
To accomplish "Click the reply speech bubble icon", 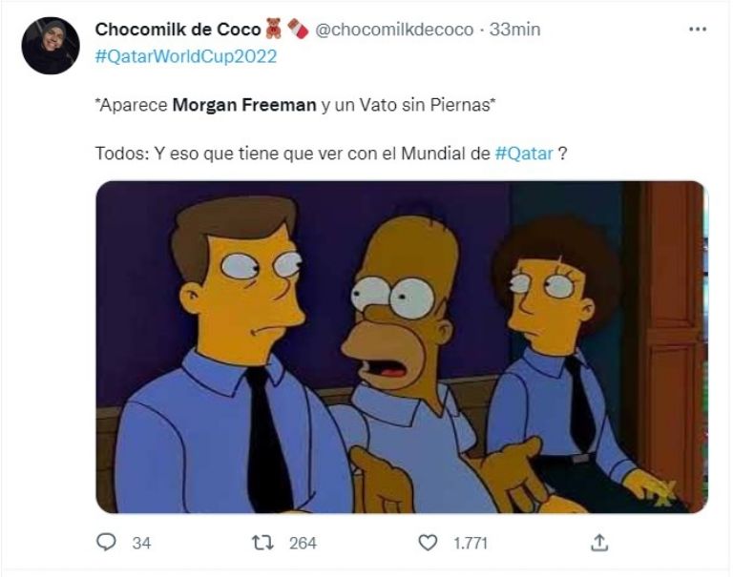I will [106, 543].
